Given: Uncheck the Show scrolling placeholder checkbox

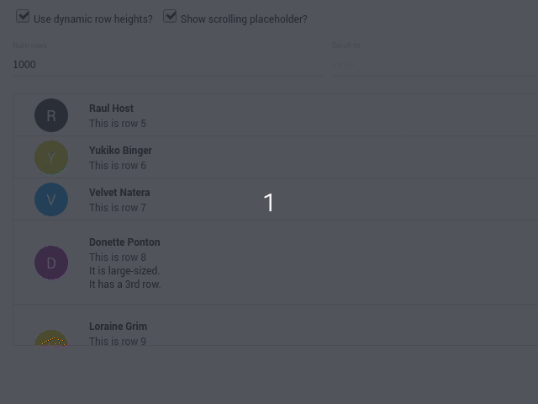Looking at the screenshot, I should [x=170, y=17].
